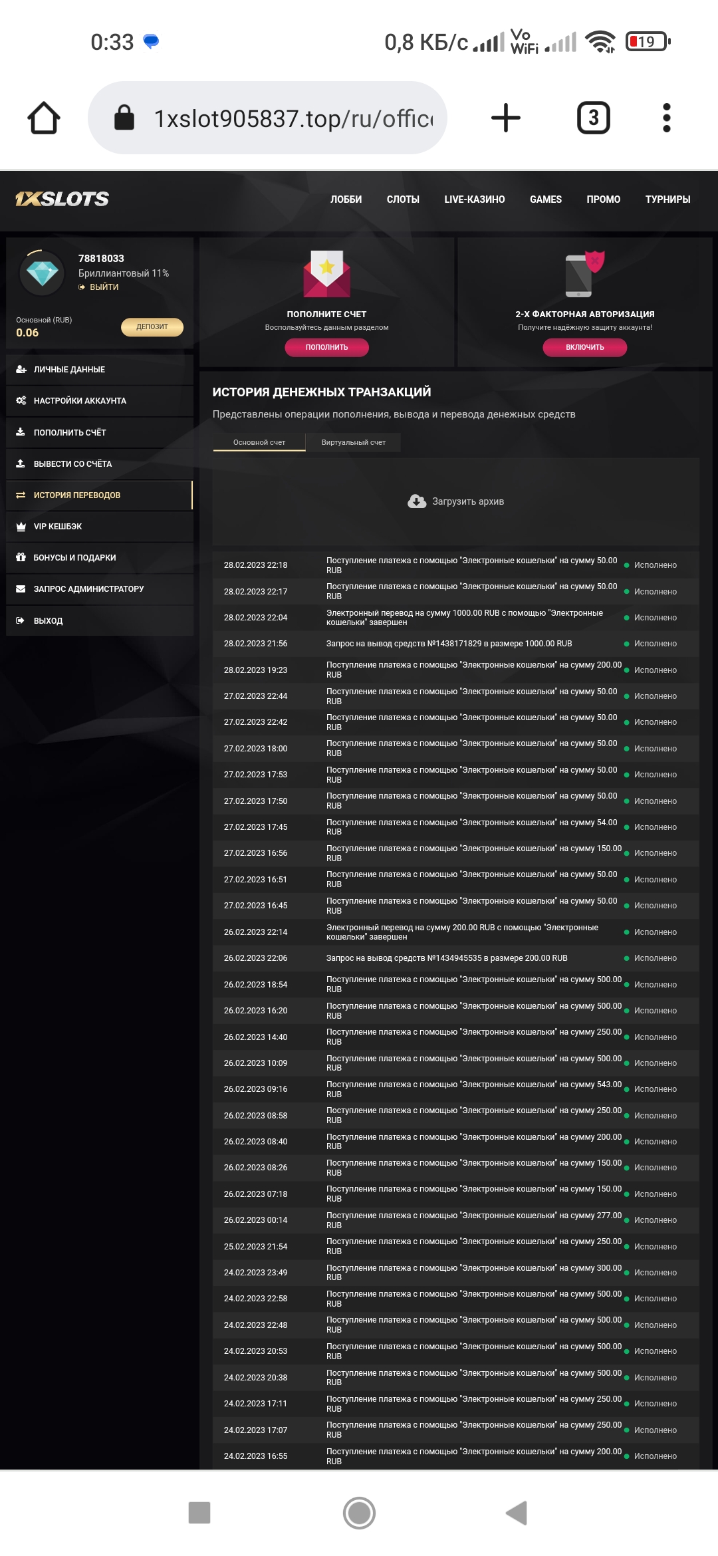The width and height of the screenshot is (718, 1556).
Task: Tap the browser address bar URL
Action: click(293, 118)
